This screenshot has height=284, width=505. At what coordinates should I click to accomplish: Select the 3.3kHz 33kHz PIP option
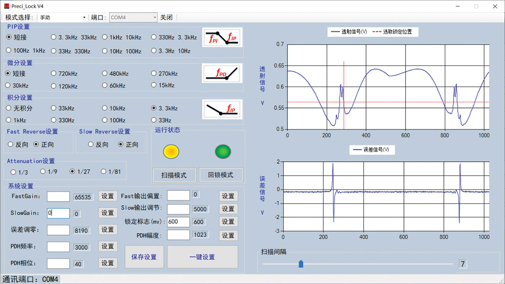coord(53,37)
